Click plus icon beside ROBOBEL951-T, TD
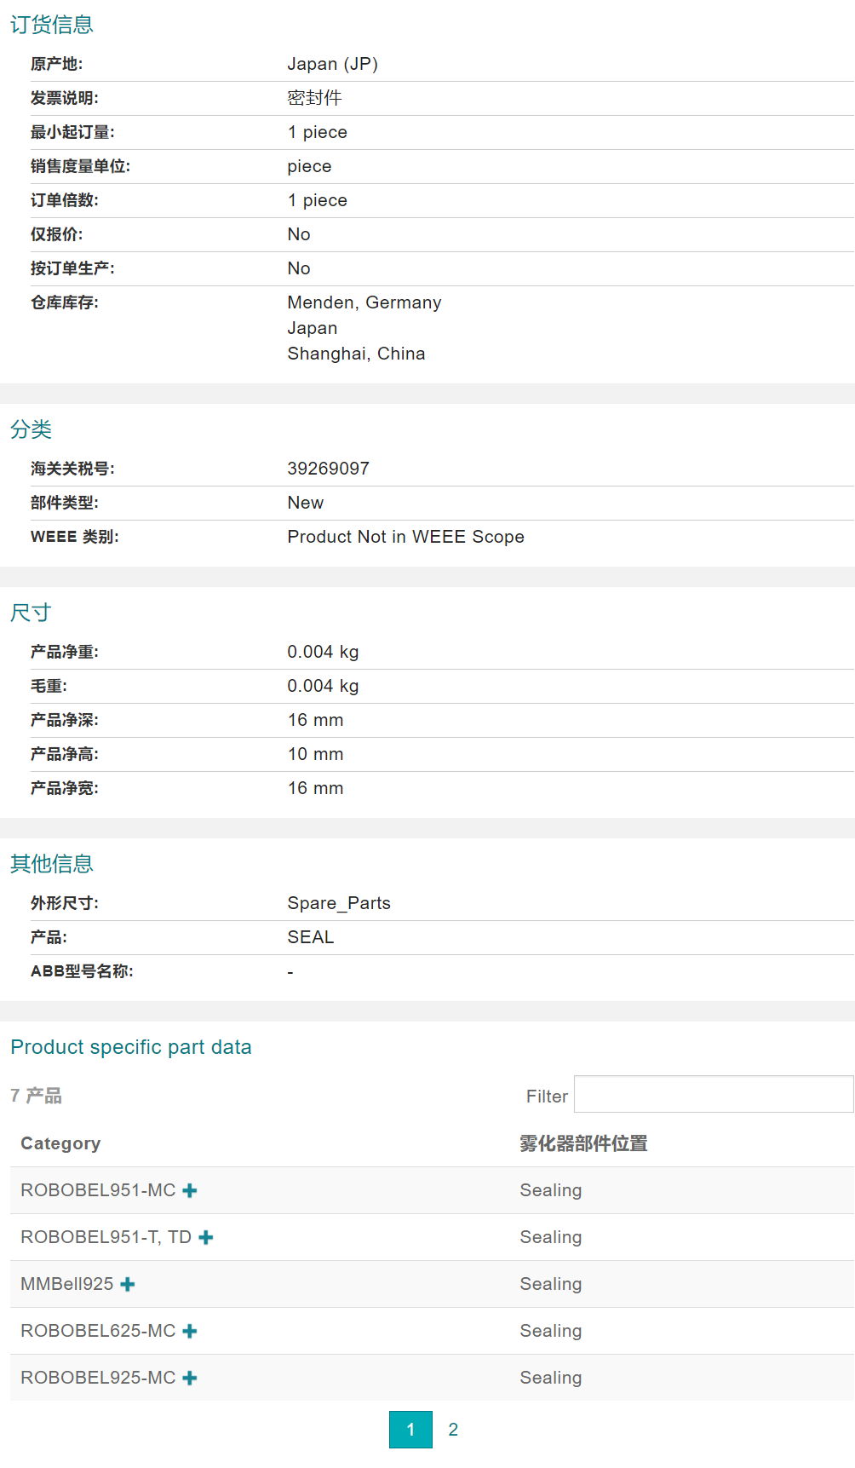 click(205, 1238)
